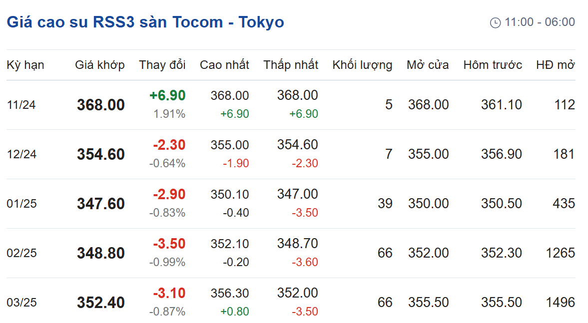Click the Khối lượng column header

click(362, 65)
